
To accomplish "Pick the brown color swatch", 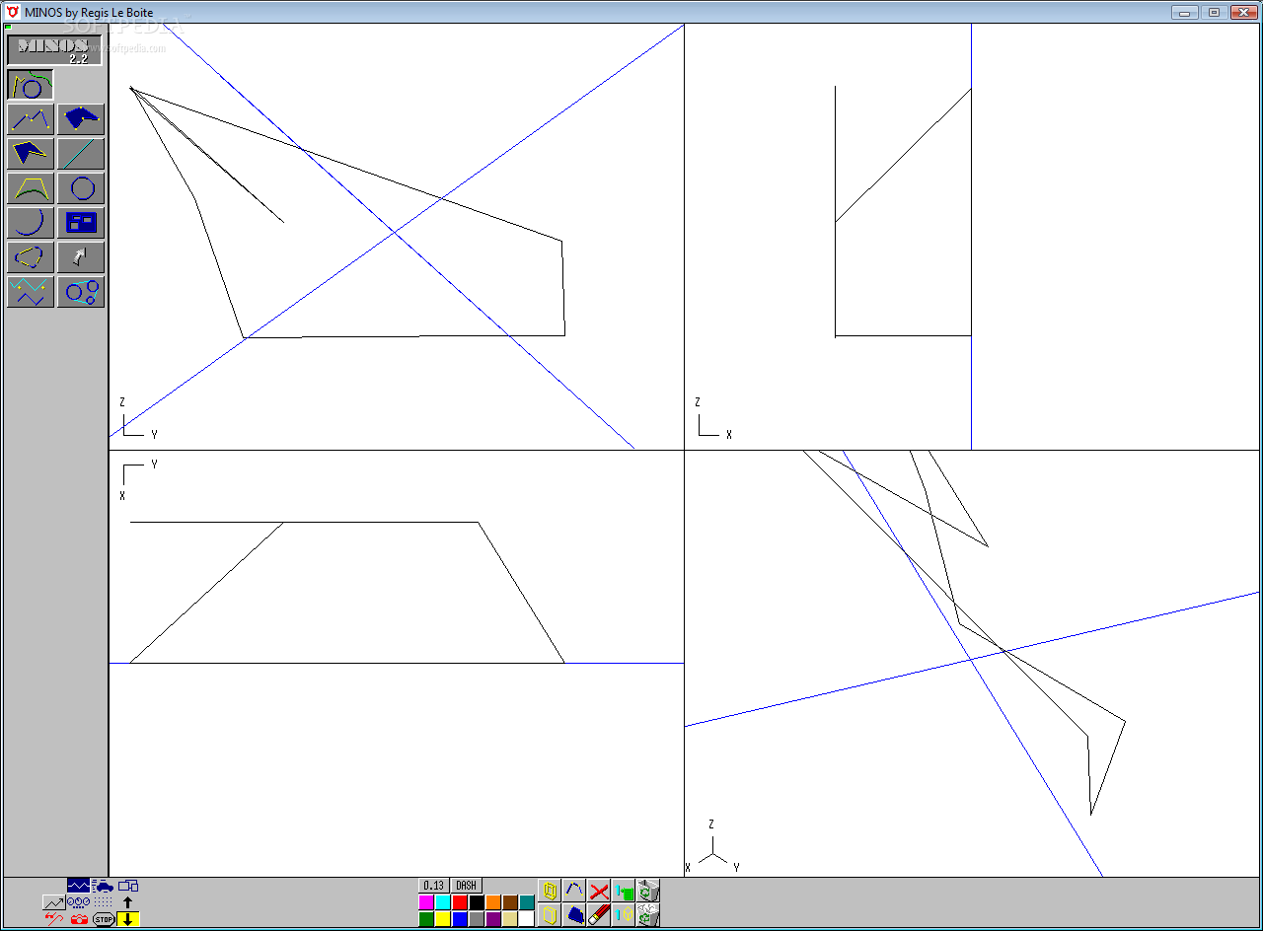I will point(510,902).
